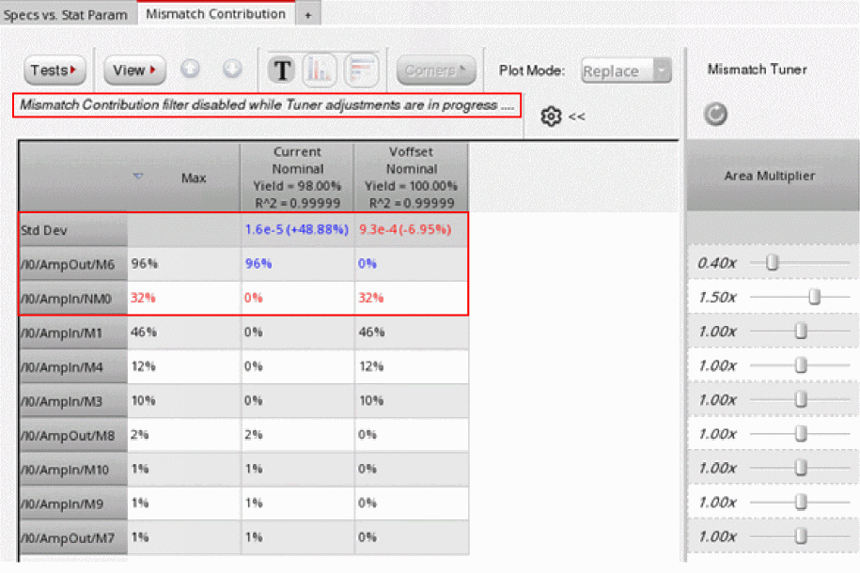Select the text table view icon
860x573 pixels.
(x=282, y=70)
